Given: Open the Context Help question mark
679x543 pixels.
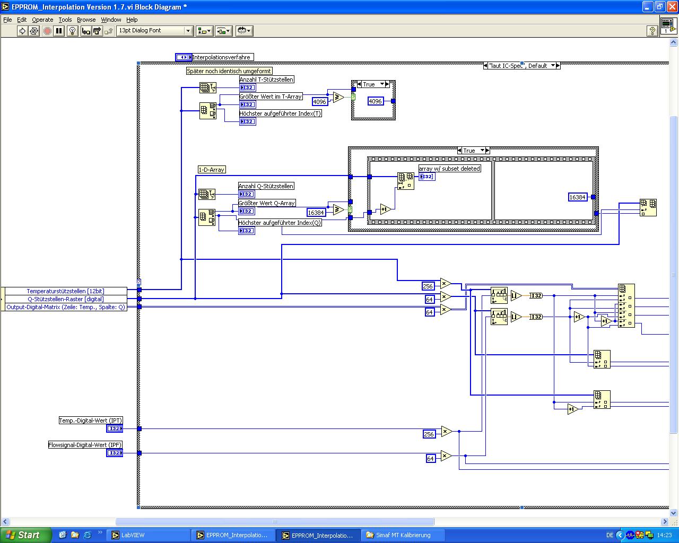Looking at the screenshot, I should 653,31.
